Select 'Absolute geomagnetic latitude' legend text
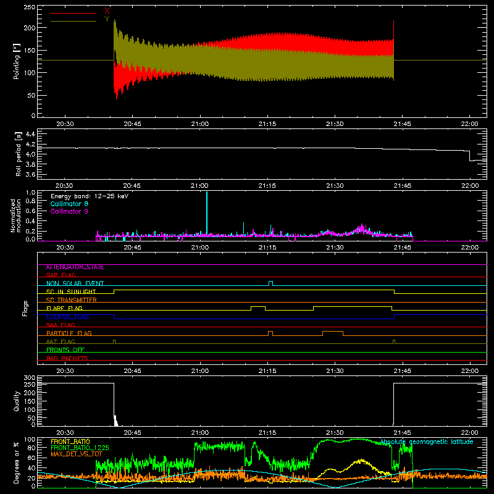 [x=427, y=442]
